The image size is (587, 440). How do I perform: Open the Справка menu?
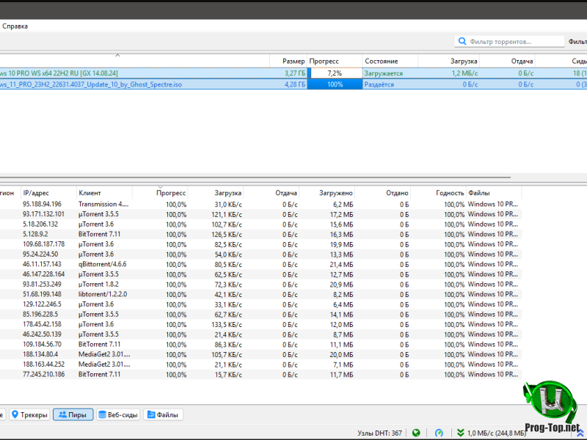coord(15,26)
